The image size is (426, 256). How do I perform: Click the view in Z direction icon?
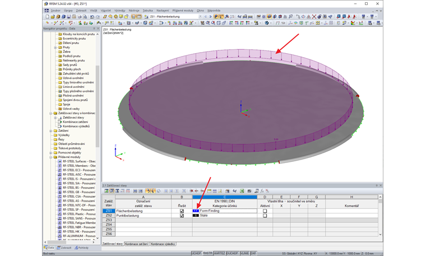[242, 23]
